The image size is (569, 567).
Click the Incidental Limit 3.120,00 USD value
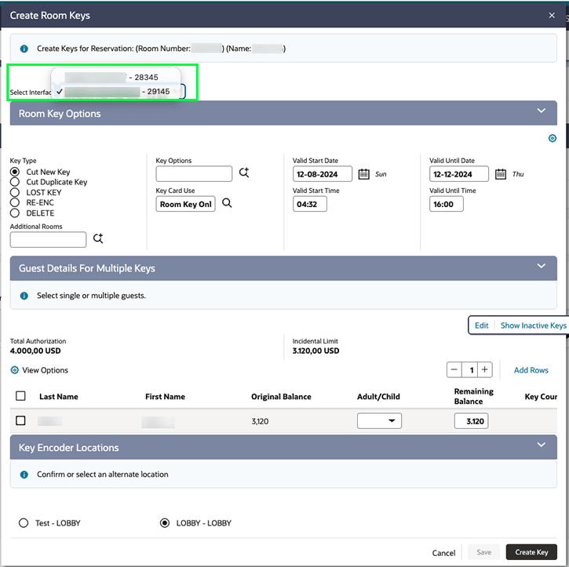click(316, 351)
